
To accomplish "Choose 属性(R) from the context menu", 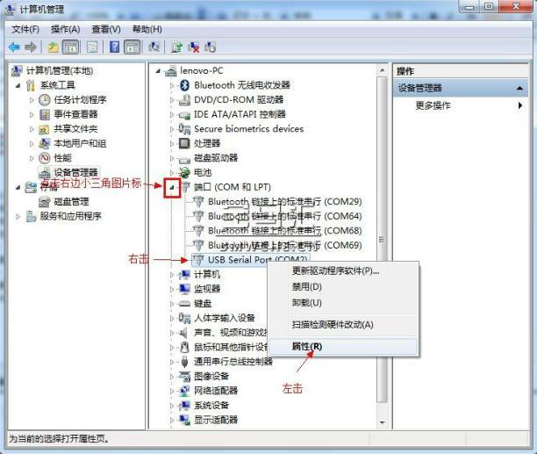I will pos(306,346).
